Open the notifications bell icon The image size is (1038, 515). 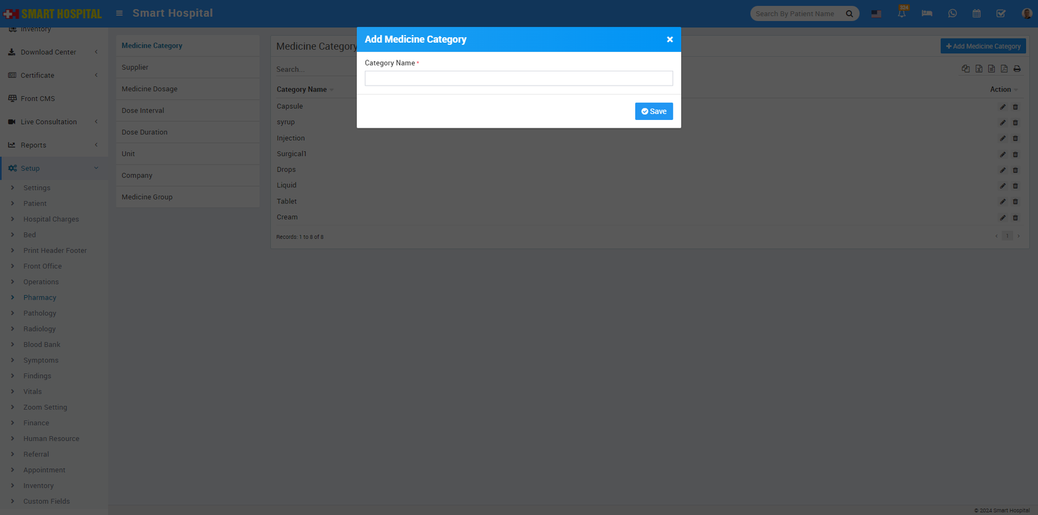(902, 14)
